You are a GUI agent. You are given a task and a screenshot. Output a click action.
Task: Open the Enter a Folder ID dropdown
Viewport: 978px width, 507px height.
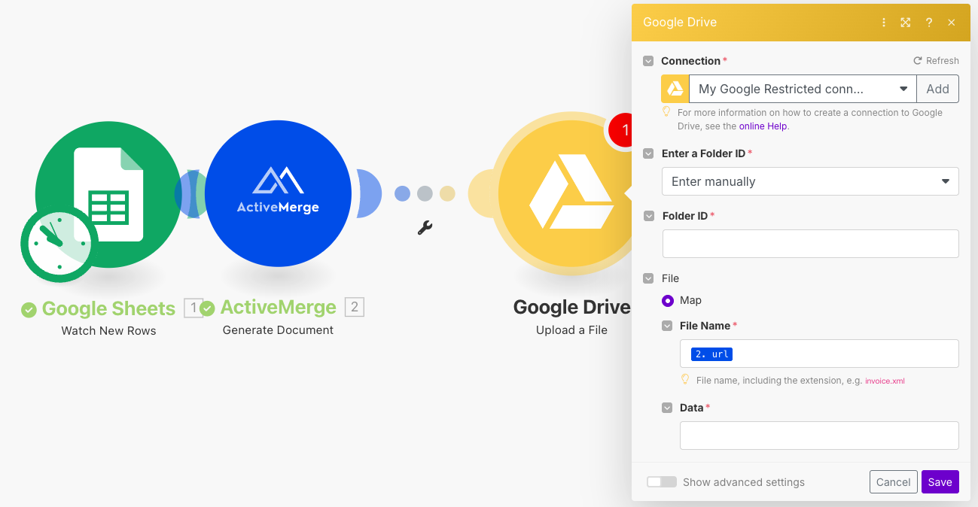click(810, 181)
